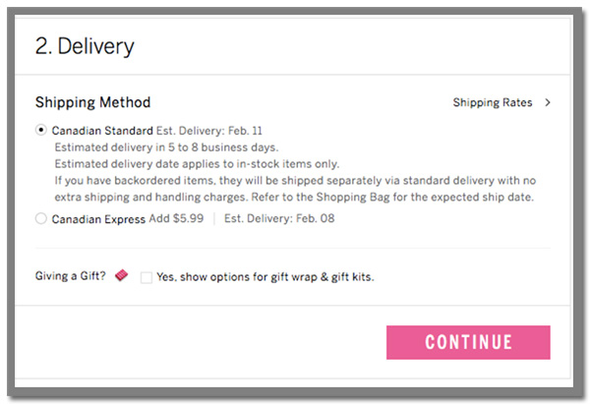This screenshot has height=404, width=590.
Task: Click the Est. Delivery Feb. 11 text
Action: pos(209,131)
